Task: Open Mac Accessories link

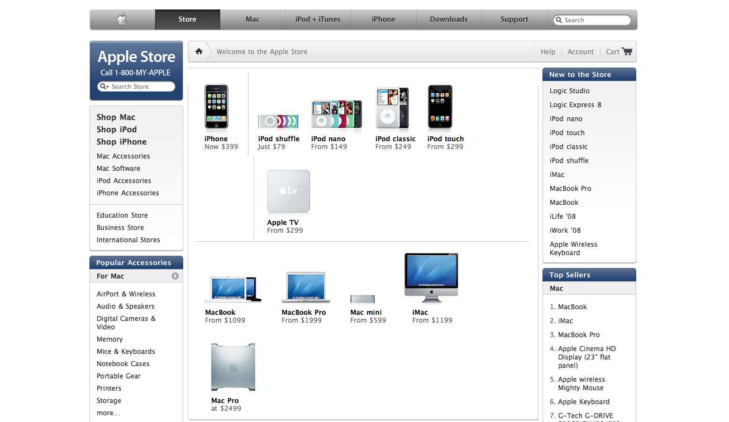Action: click(123, 156)
